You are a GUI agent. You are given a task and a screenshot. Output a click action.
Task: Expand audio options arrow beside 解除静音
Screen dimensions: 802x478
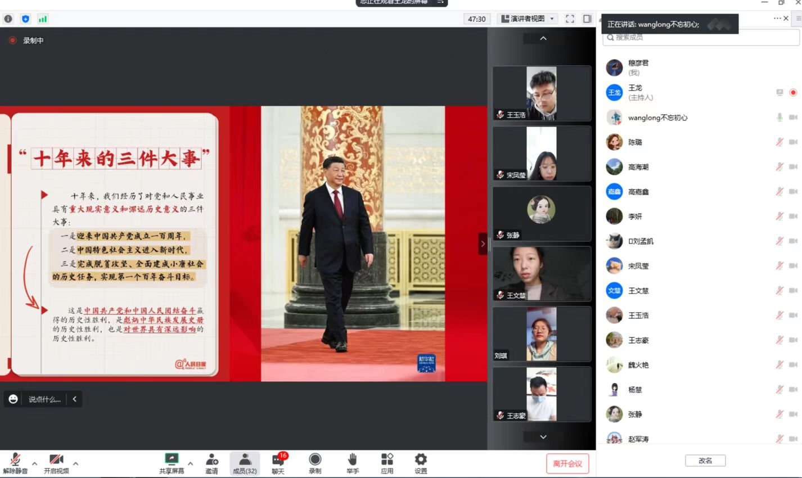point(35,463)
